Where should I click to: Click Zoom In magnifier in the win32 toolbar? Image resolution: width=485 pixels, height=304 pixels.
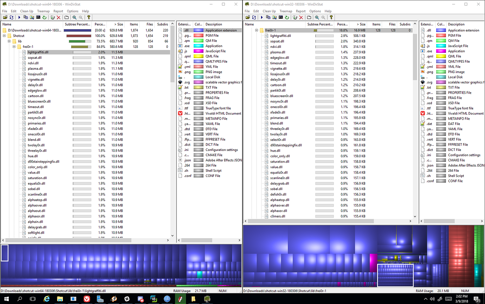317,17
